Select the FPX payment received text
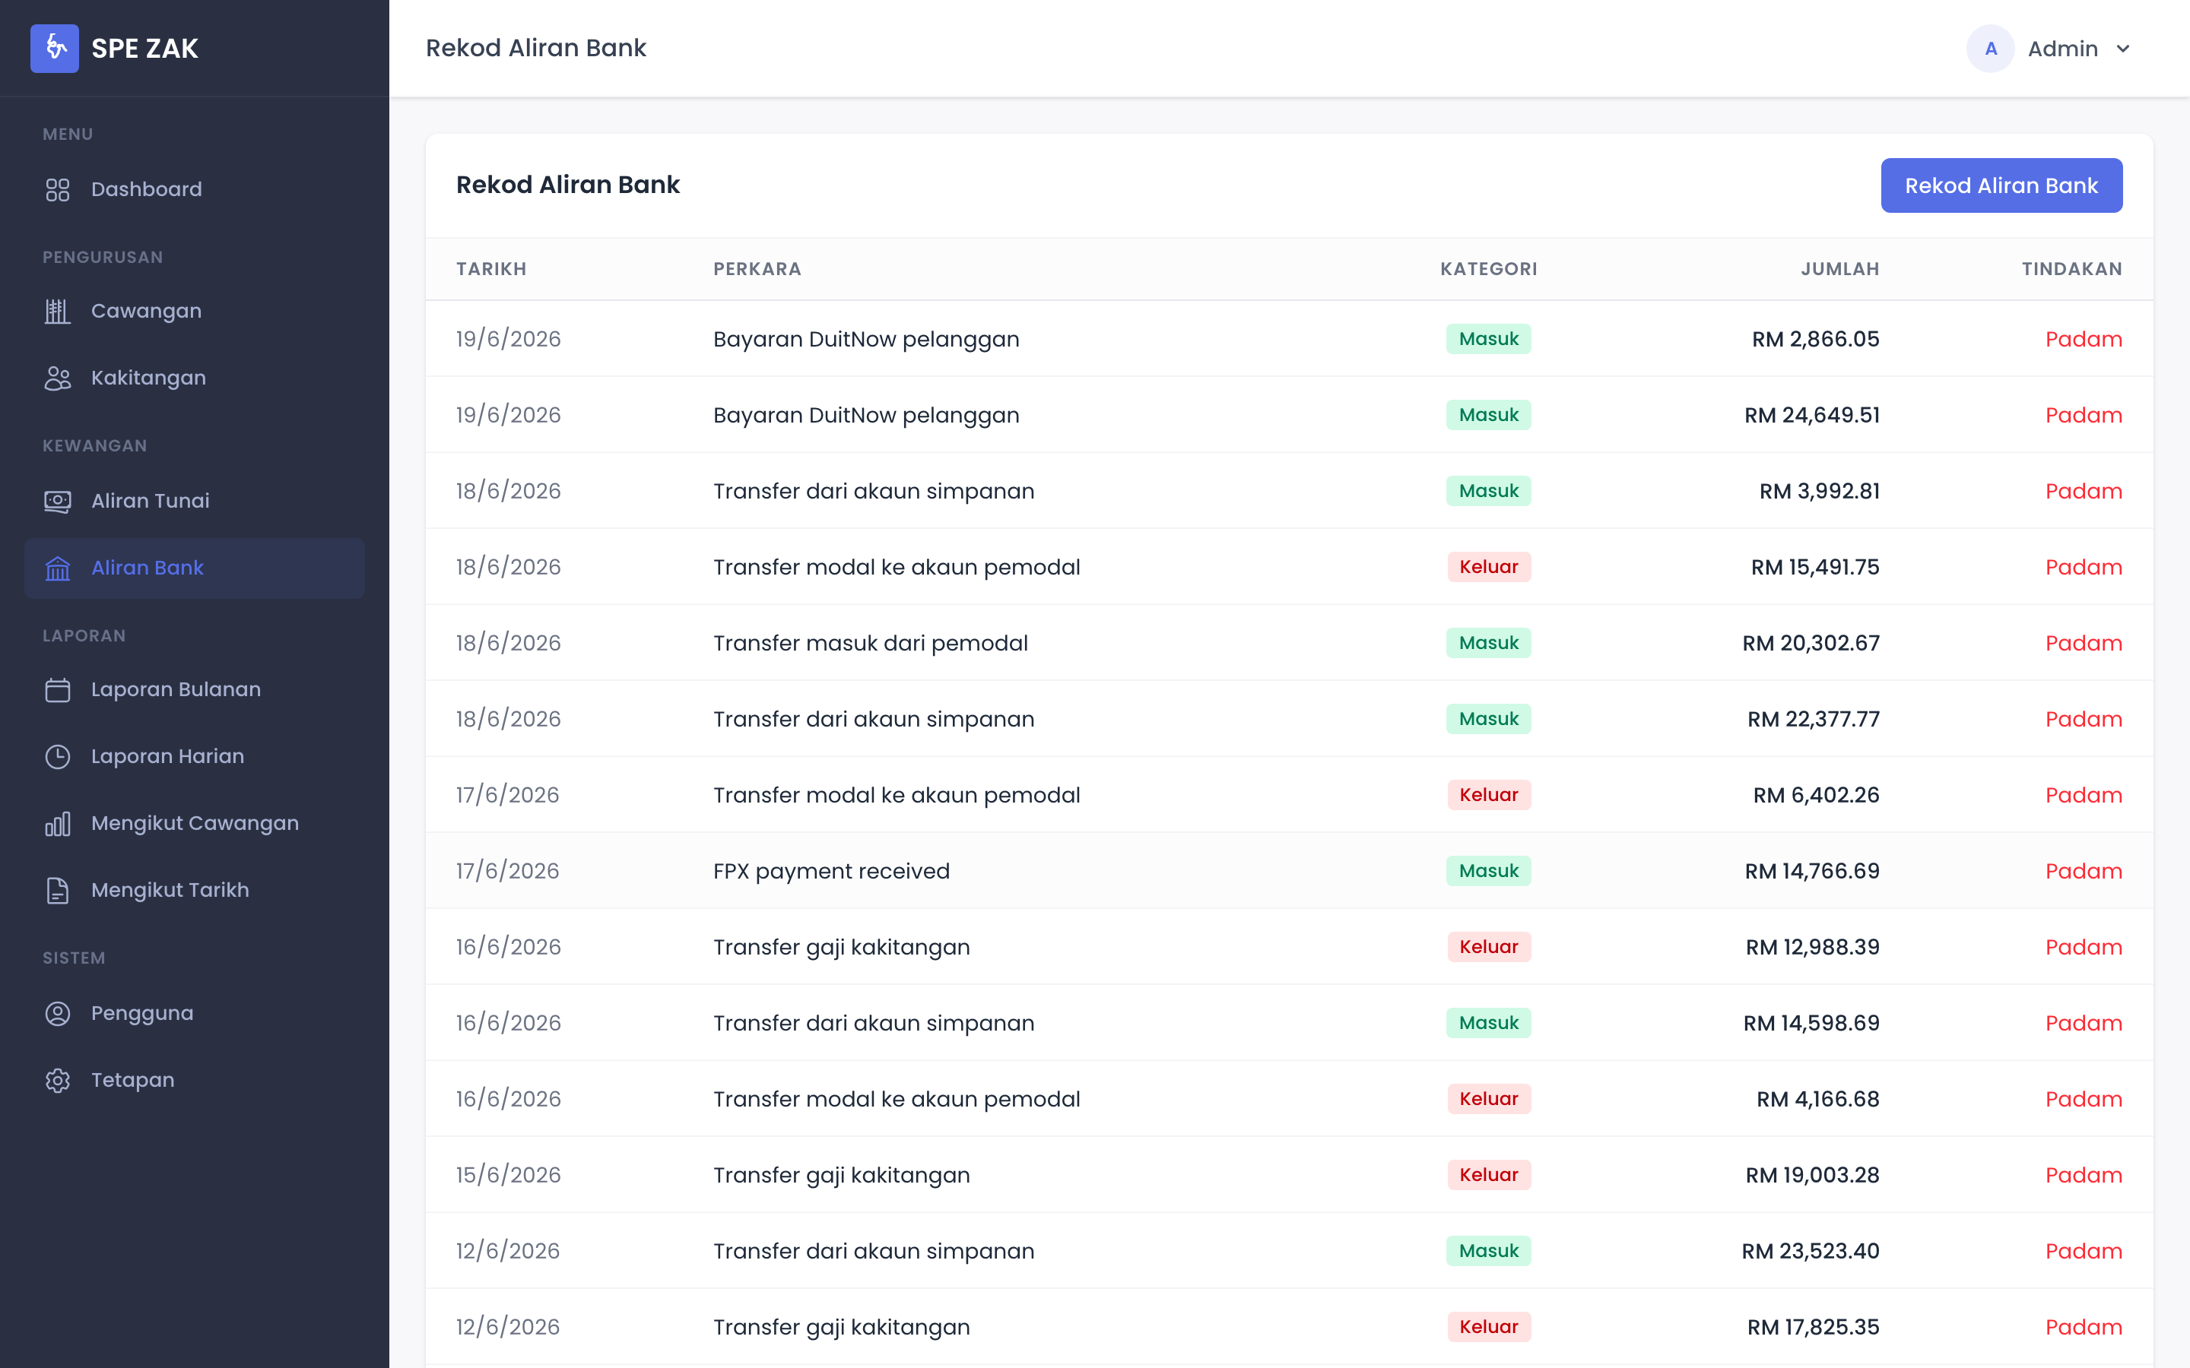 click(832, 871)
